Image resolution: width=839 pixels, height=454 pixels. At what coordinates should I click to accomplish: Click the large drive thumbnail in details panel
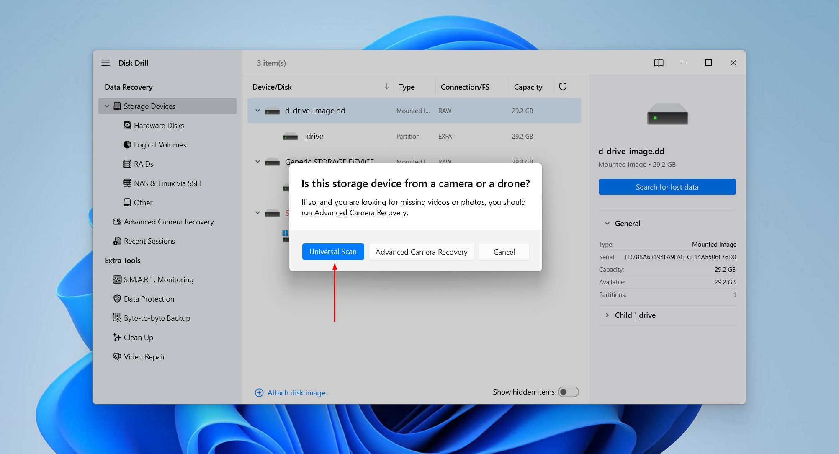click(x=667, y=114)
